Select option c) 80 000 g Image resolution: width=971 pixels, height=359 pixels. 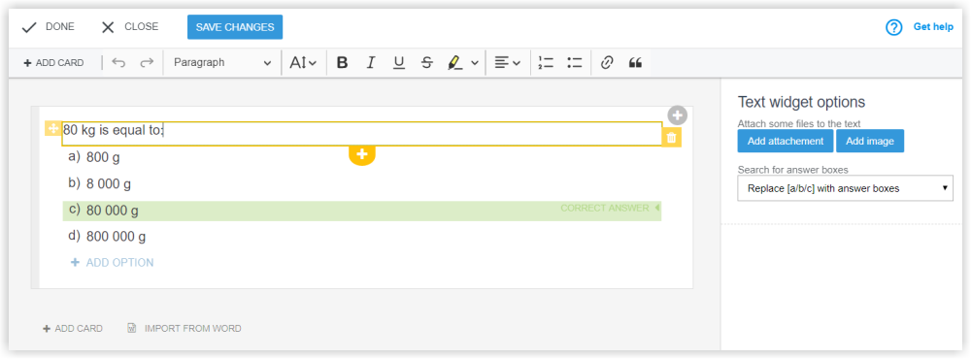(x=361, y=211)
